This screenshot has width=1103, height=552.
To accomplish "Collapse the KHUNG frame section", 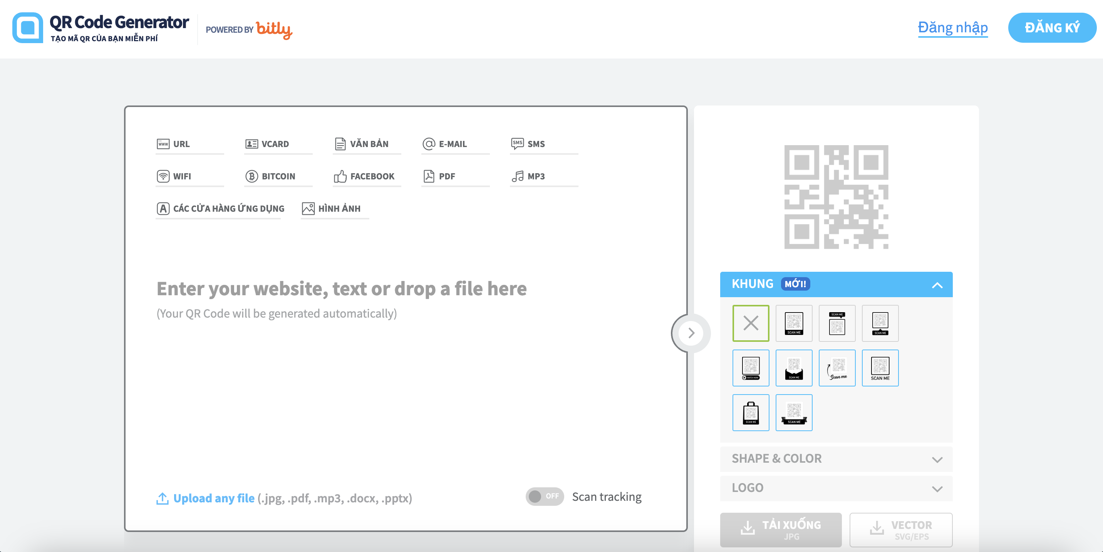I will point(836,284).
